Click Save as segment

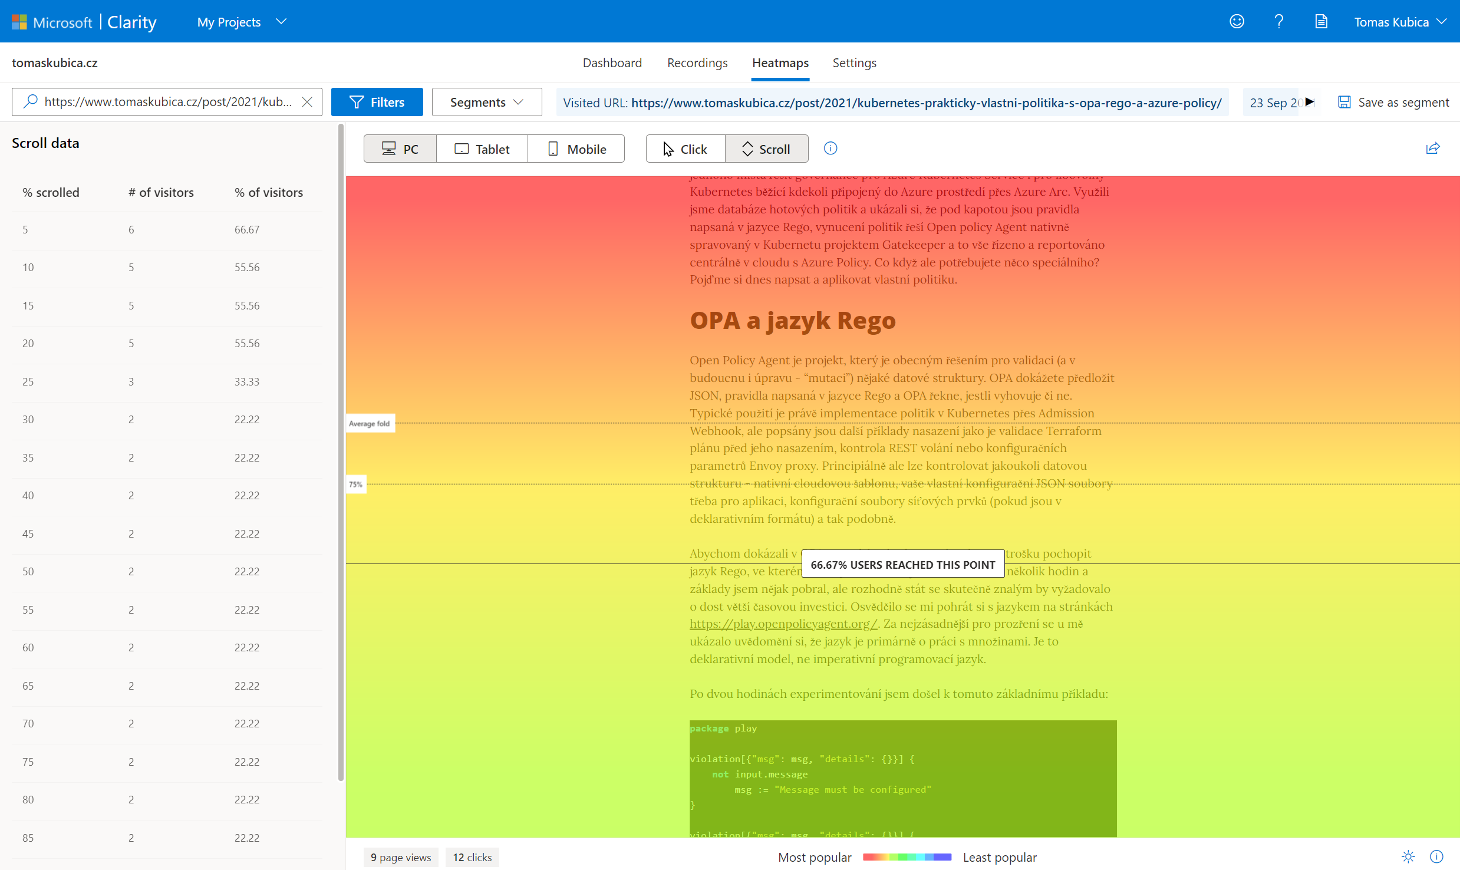pyautogui.click(x=1393, y=102)
